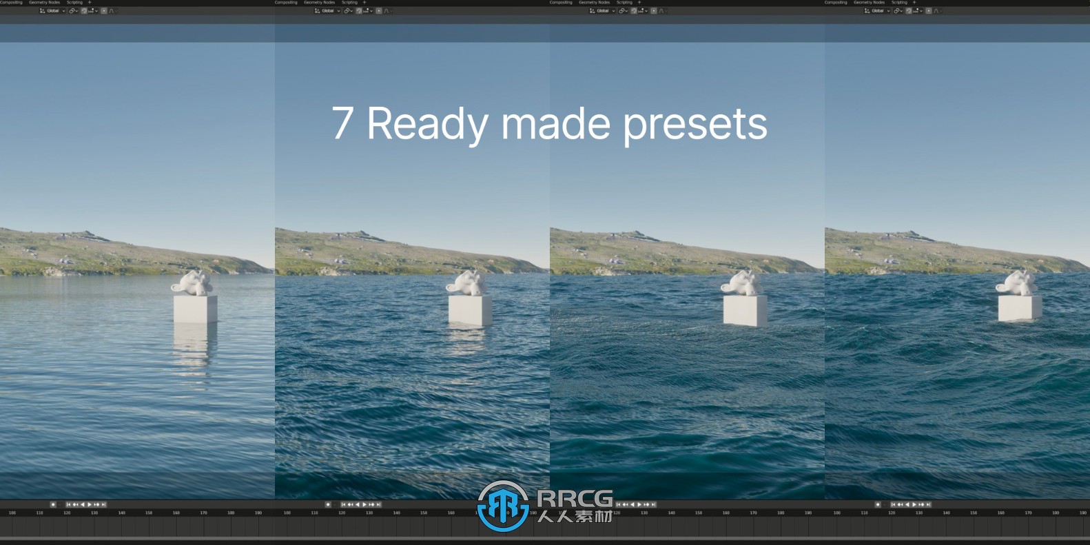Jump to previous keyframe in rightmost panel
The height and width of the screenshot is (545, 1090).
[x=900, y=504]
